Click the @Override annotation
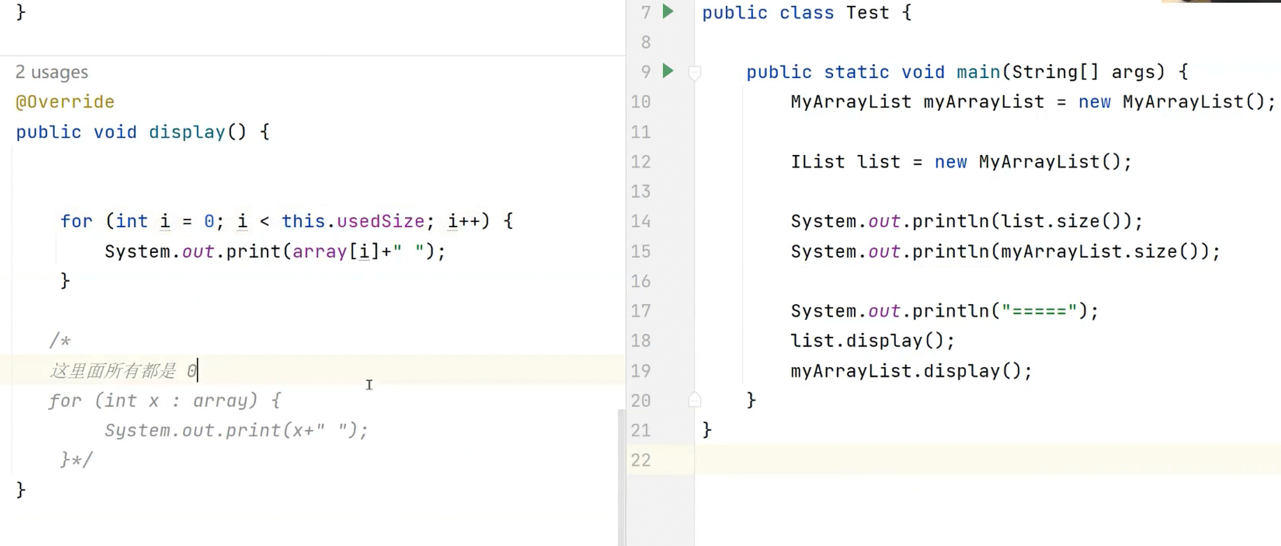This screenshot has height=546, width=1281. [65, 102]
